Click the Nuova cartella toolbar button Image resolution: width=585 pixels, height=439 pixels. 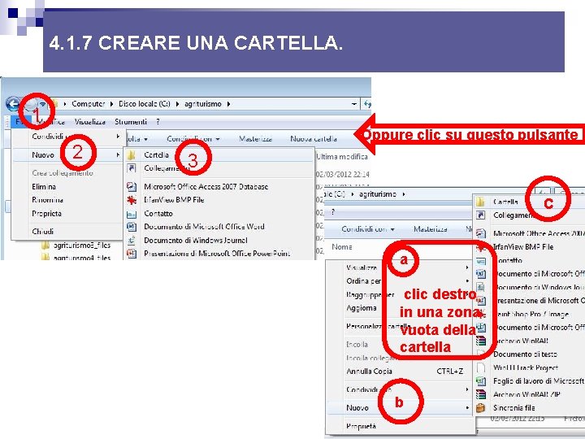(x=314, y=139)
